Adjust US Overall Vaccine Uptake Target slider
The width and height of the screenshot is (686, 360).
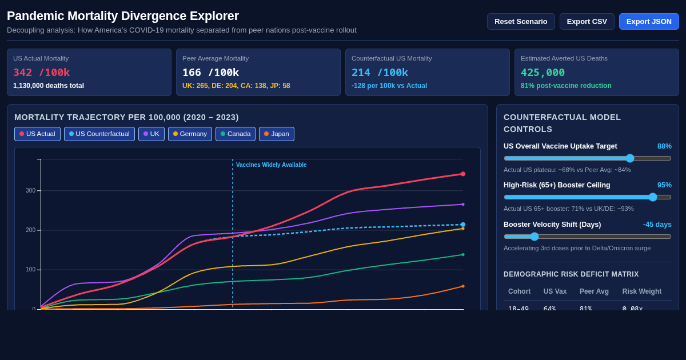[x=588, y=158]
